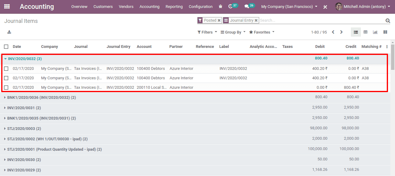Sort by the Journal Entry column header
The height and width of the screenshot is (176, 395).
pos(118,47)
